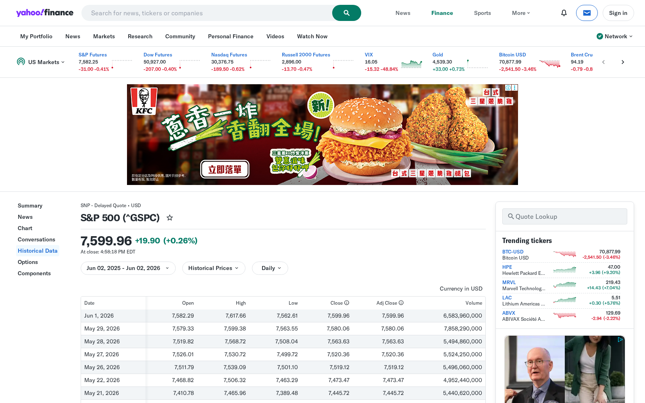This screenshot has width=645, height=403.
Task: Click the Sign in button
Action: (x=618, y=13)
